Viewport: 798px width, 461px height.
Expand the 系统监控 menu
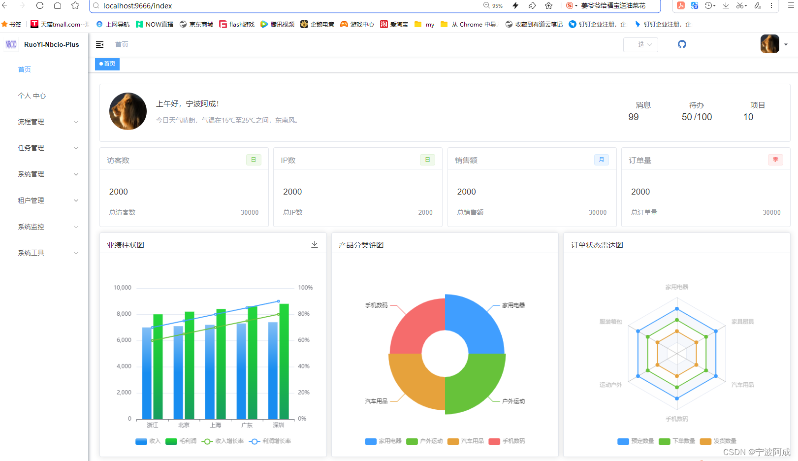tap(44, 227)
